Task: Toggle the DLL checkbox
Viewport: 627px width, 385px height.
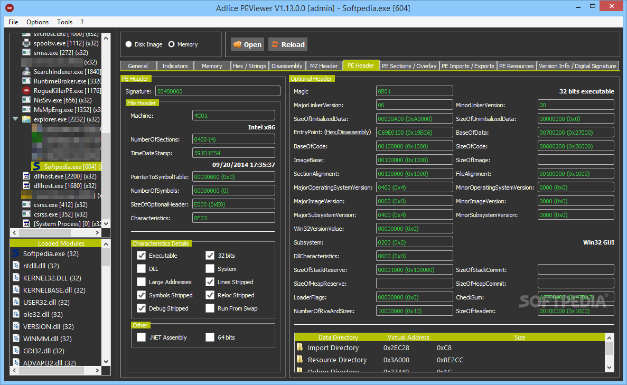Action: pos(141,269)
